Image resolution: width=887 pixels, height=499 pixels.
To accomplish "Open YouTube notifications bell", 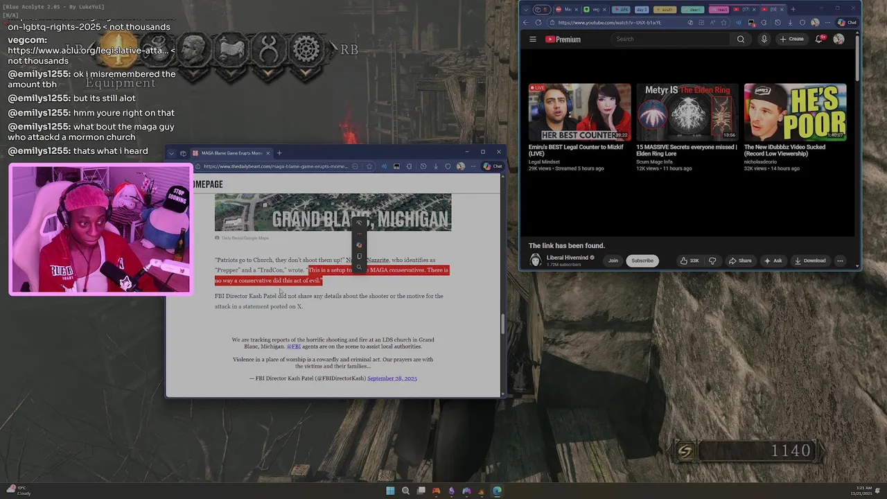I will [818, 39].
